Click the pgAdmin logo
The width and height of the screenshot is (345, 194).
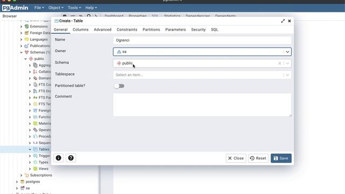[x=15, y=8]
